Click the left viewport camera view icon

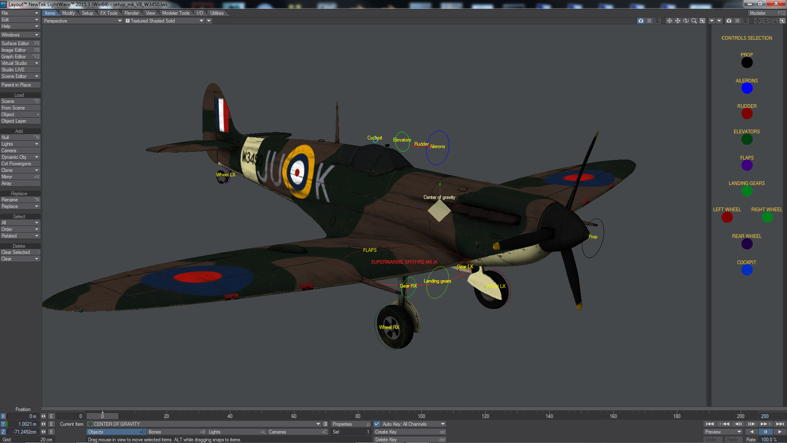coord(641,21)
